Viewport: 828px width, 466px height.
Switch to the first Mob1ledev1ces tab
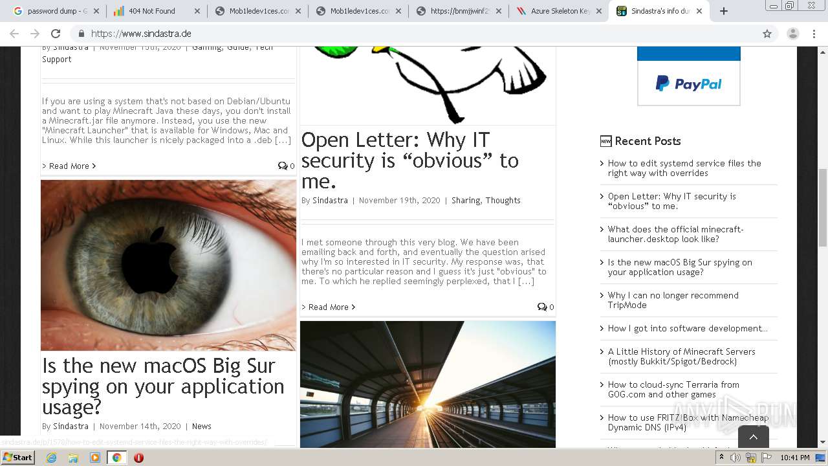(254, 11)
